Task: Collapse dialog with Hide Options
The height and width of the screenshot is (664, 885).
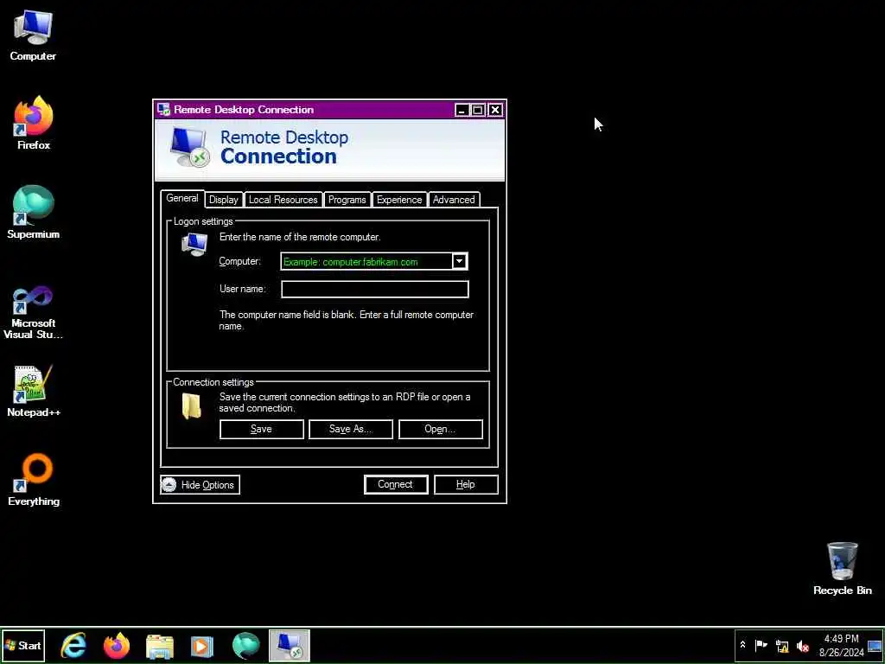Action: click(200, 484)
